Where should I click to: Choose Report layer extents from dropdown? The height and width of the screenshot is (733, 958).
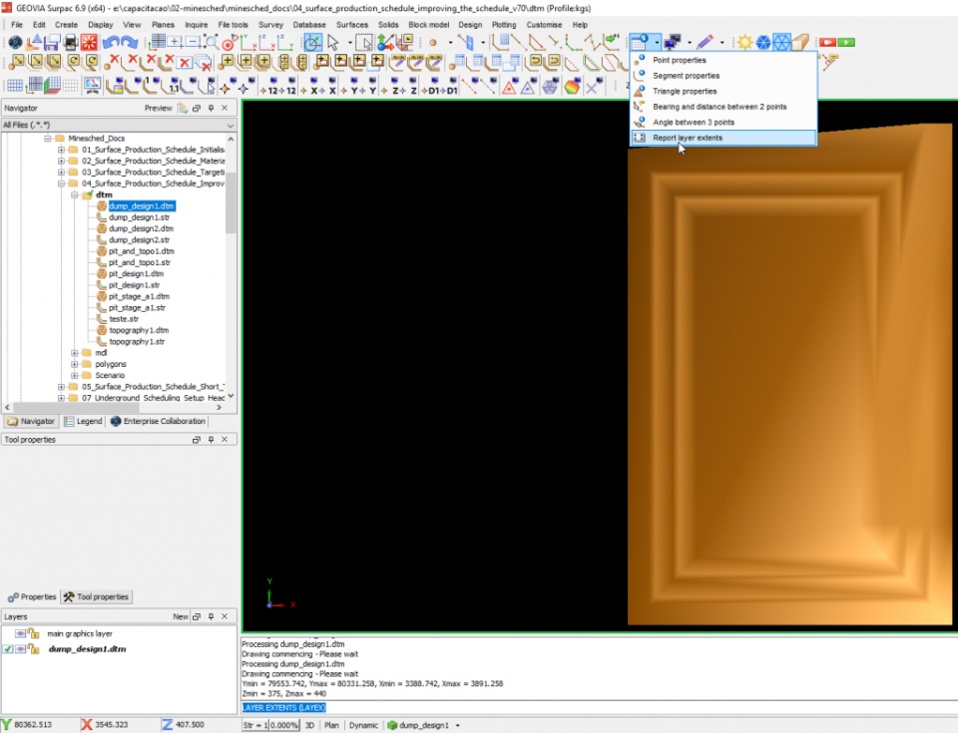(688, 138)
